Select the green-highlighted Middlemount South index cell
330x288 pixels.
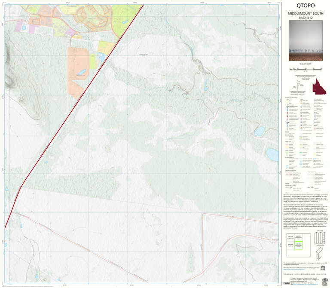[x=298, y=246]
